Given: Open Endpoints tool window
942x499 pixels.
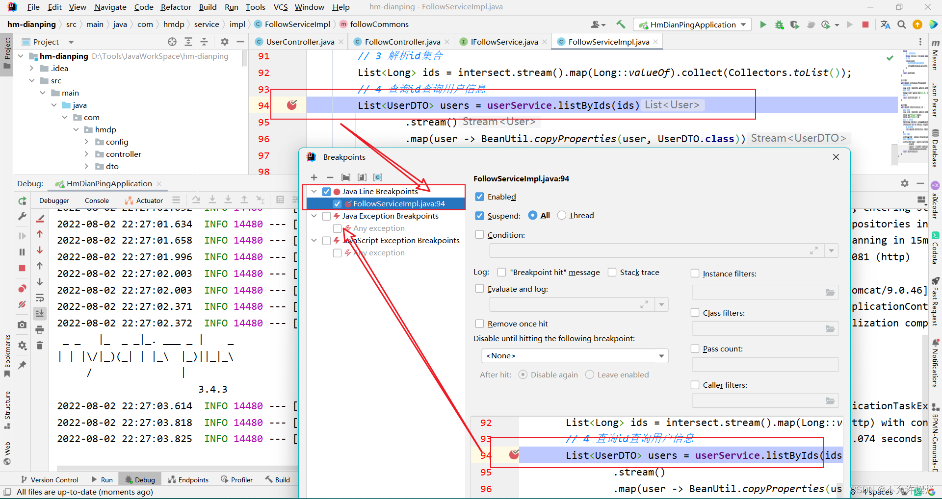Looking at the screenshot, I should point(188,480).
